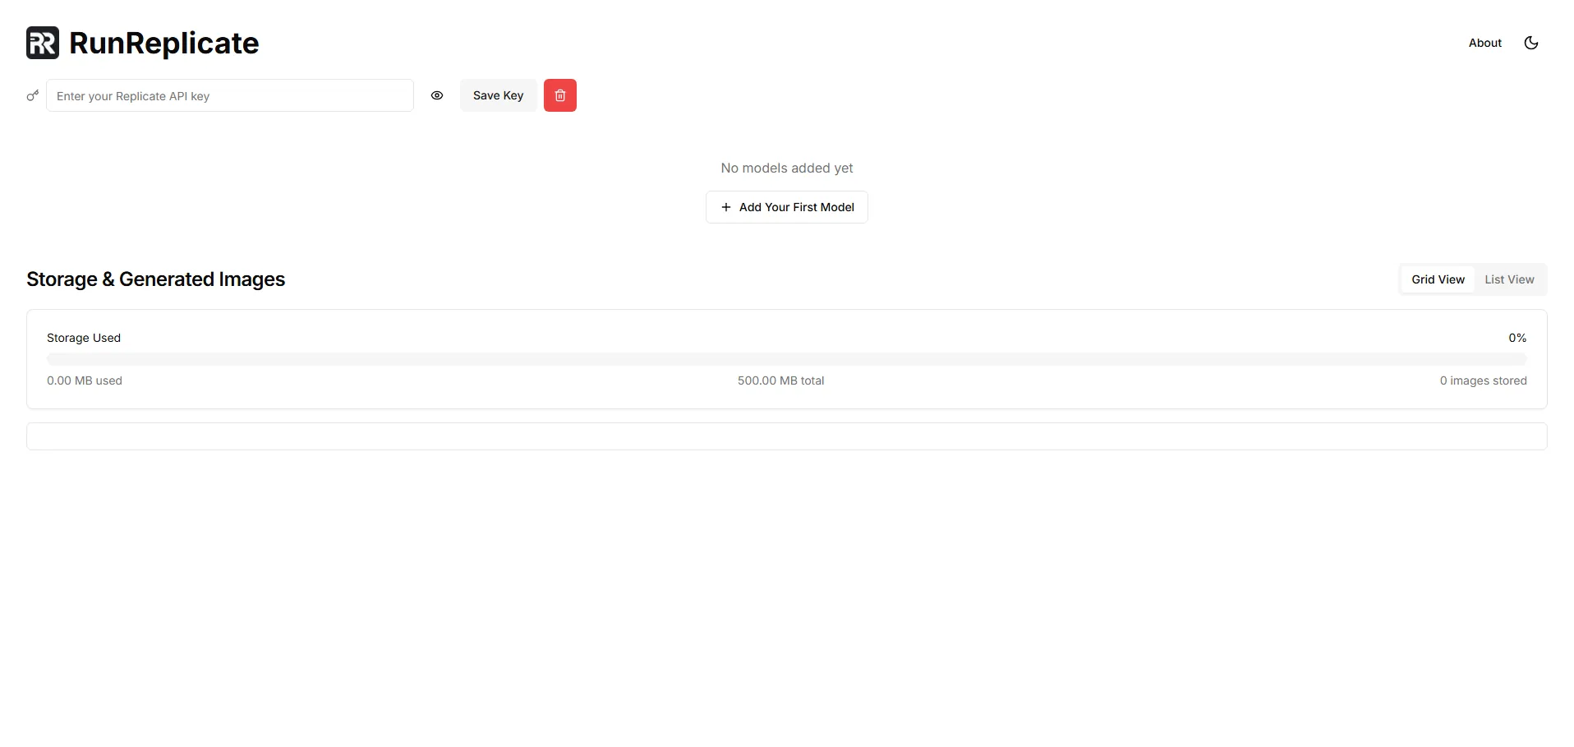Focus the Replicate API key input field
1574x747 pixels.
click(230, 96)
